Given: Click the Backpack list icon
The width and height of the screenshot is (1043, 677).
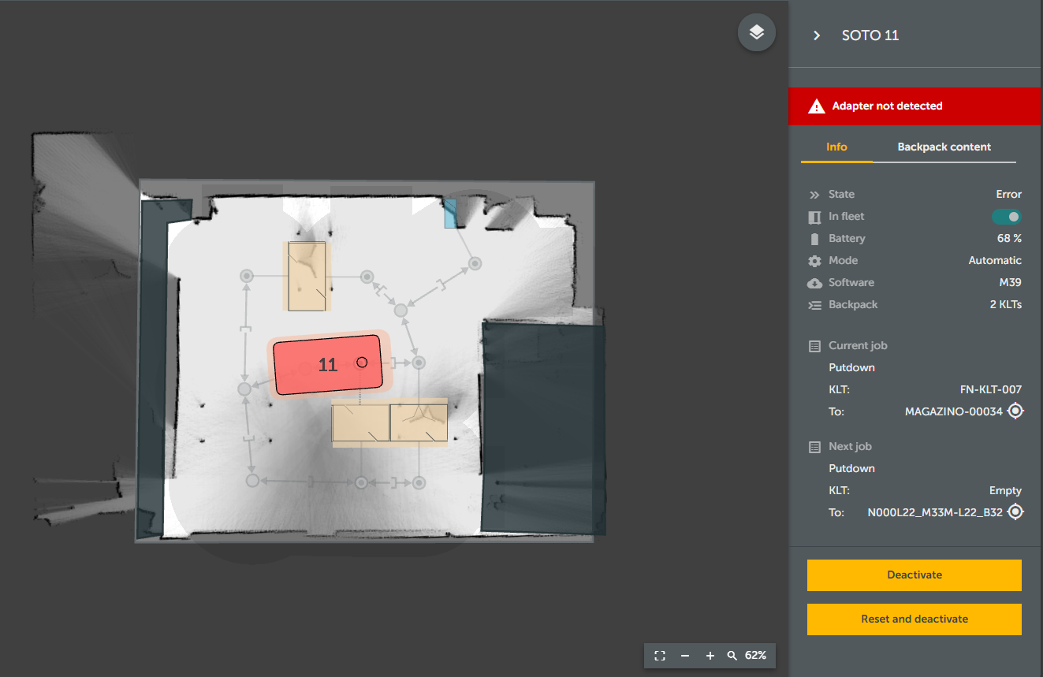Looking at the screenshot, I should (x=815, y=305).
